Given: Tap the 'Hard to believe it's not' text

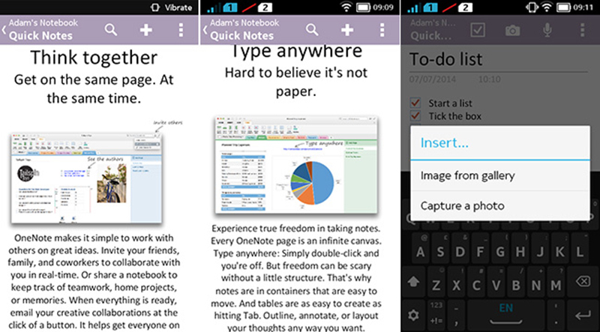Looking at the screenshot, I should pyautogui.click(x=295, y=72).
